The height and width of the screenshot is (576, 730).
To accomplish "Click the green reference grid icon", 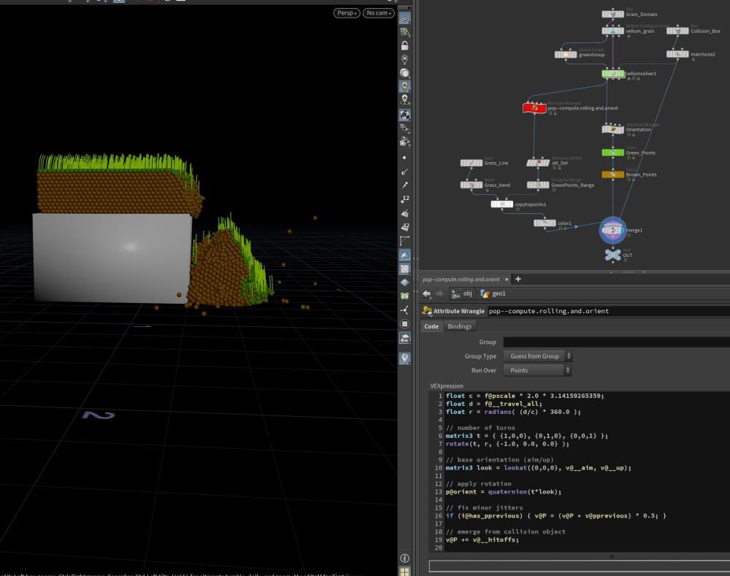I will pyautogui.click(x=404, y=31).
